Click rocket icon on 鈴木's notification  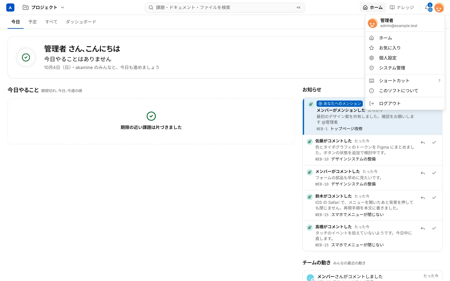tap(310, 197)
